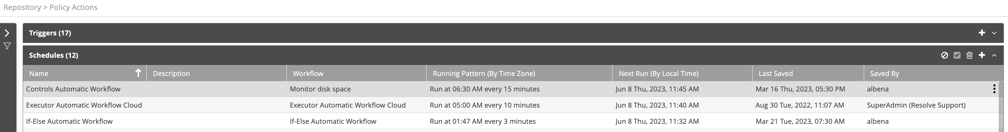Open the Monitor disk space workflow
The width and height of the screenshot is (1008, 132).
(x=320, y=89)
